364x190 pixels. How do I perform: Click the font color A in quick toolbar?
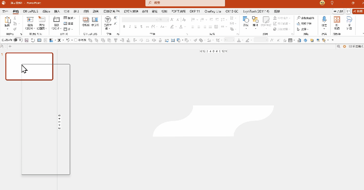point(239,40)
